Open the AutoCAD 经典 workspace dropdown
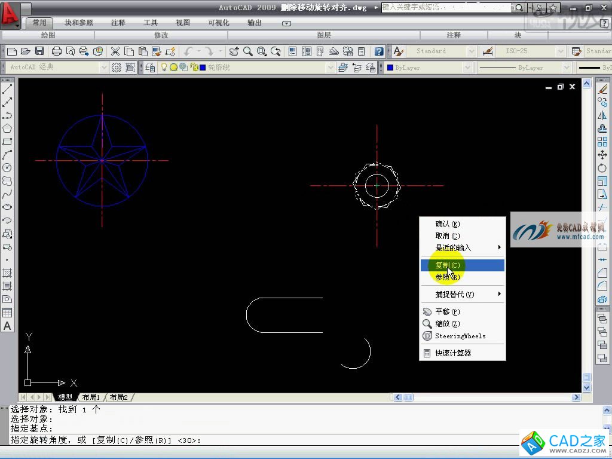 tap(103, 68)
